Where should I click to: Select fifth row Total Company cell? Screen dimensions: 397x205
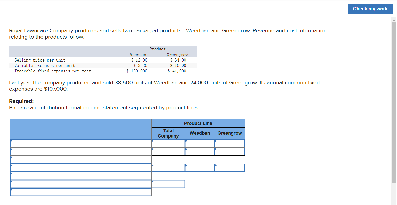(168, 176)
